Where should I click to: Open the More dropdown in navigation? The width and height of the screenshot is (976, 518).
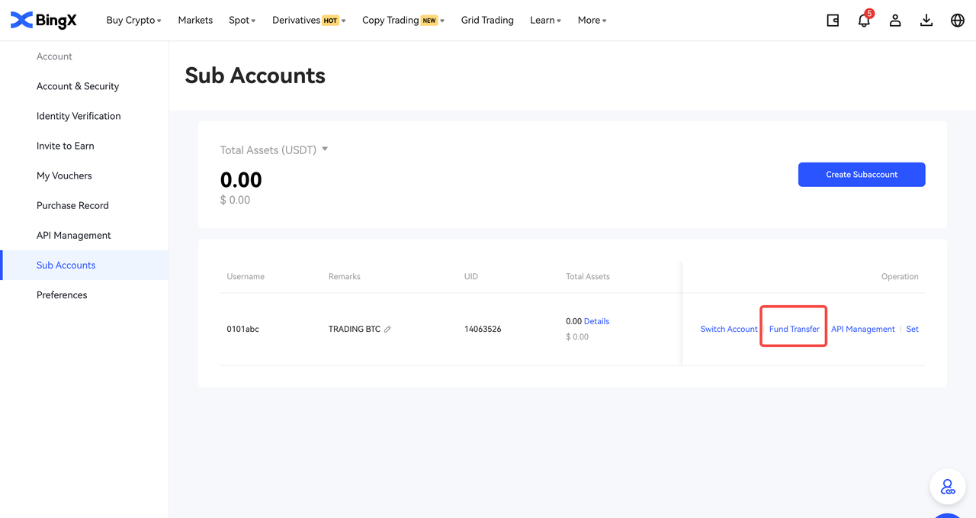[x=592, y=21]
